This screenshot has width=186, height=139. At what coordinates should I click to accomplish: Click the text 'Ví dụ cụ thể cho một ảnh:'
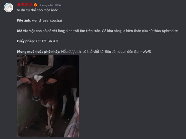[37, 10]
